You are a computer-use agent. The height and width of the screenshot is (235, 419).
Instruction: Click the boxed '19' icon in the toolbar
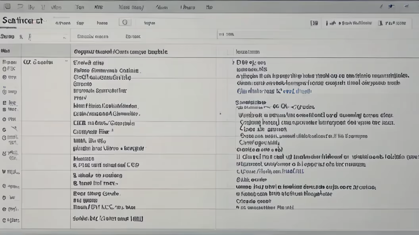[314, 23]
